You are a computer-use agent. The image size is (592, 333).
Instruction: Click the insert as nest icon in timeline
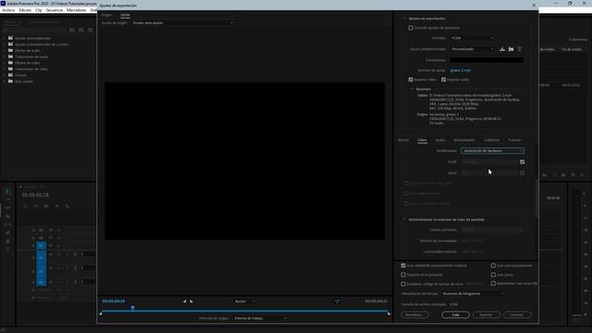coord(25,206)
